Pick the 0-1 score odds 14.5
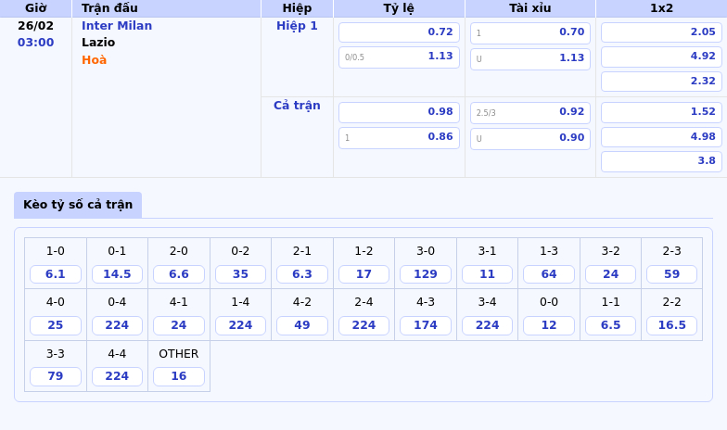 [117, 274]
